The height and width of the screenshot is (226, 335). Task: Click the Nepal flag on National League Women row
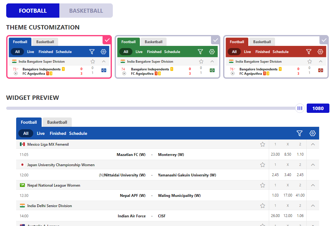pos(22,185)
